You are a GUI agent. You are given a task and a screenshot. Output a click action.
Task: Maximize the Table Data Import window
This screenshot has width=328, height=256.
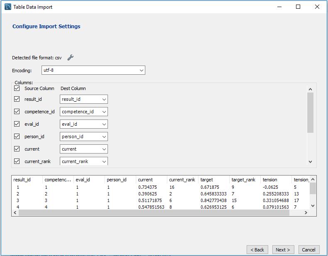tap(298, 7)
